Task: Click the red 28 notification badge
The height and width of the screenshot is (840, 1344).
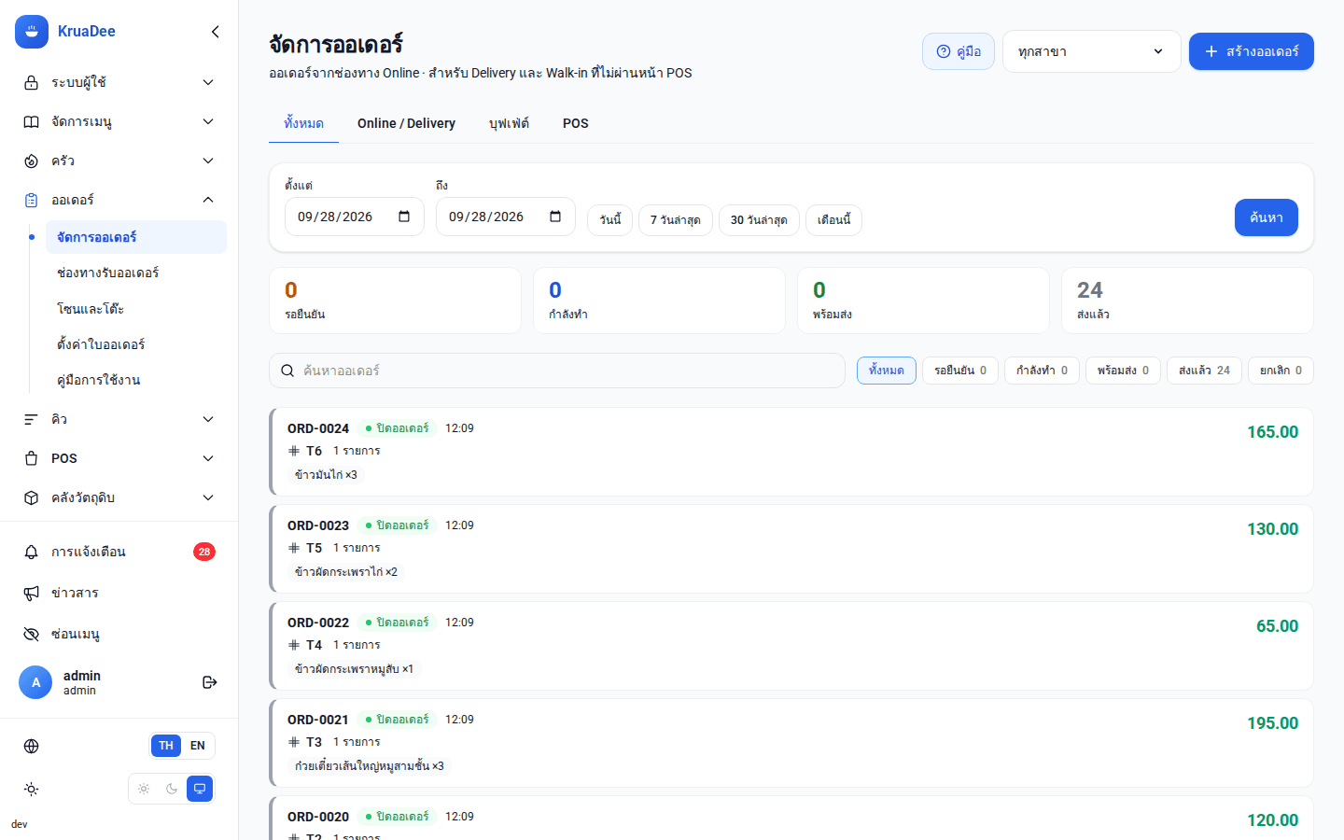Action: (x=204, y=552)
